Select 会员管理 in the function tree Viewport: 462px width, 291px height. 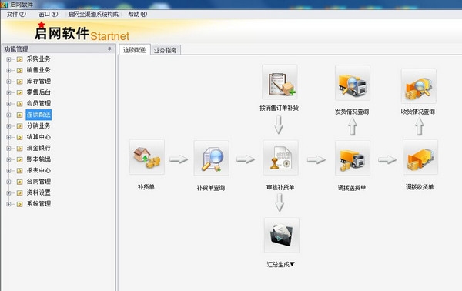pos(38,103)
